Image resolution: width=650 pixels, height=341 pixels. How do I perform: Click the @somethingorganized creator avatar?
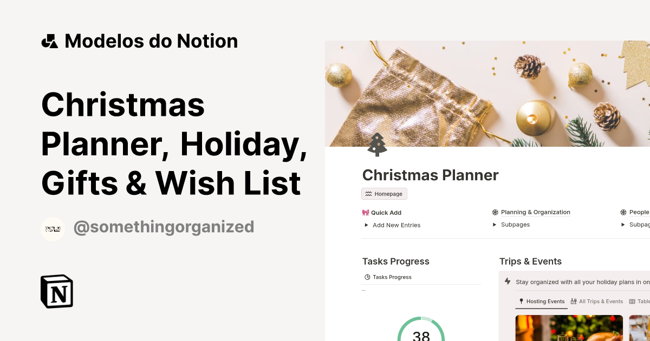[53, 228]
